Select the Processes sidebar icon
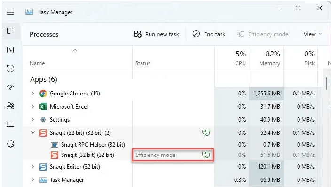The height and width of the screenshot is (187, 331). [x=10, y=31]
